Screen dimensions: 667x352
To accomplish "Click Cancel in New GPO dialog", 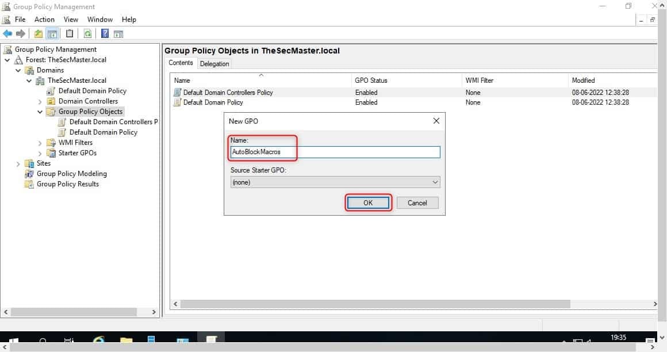I will pos(417,203).
